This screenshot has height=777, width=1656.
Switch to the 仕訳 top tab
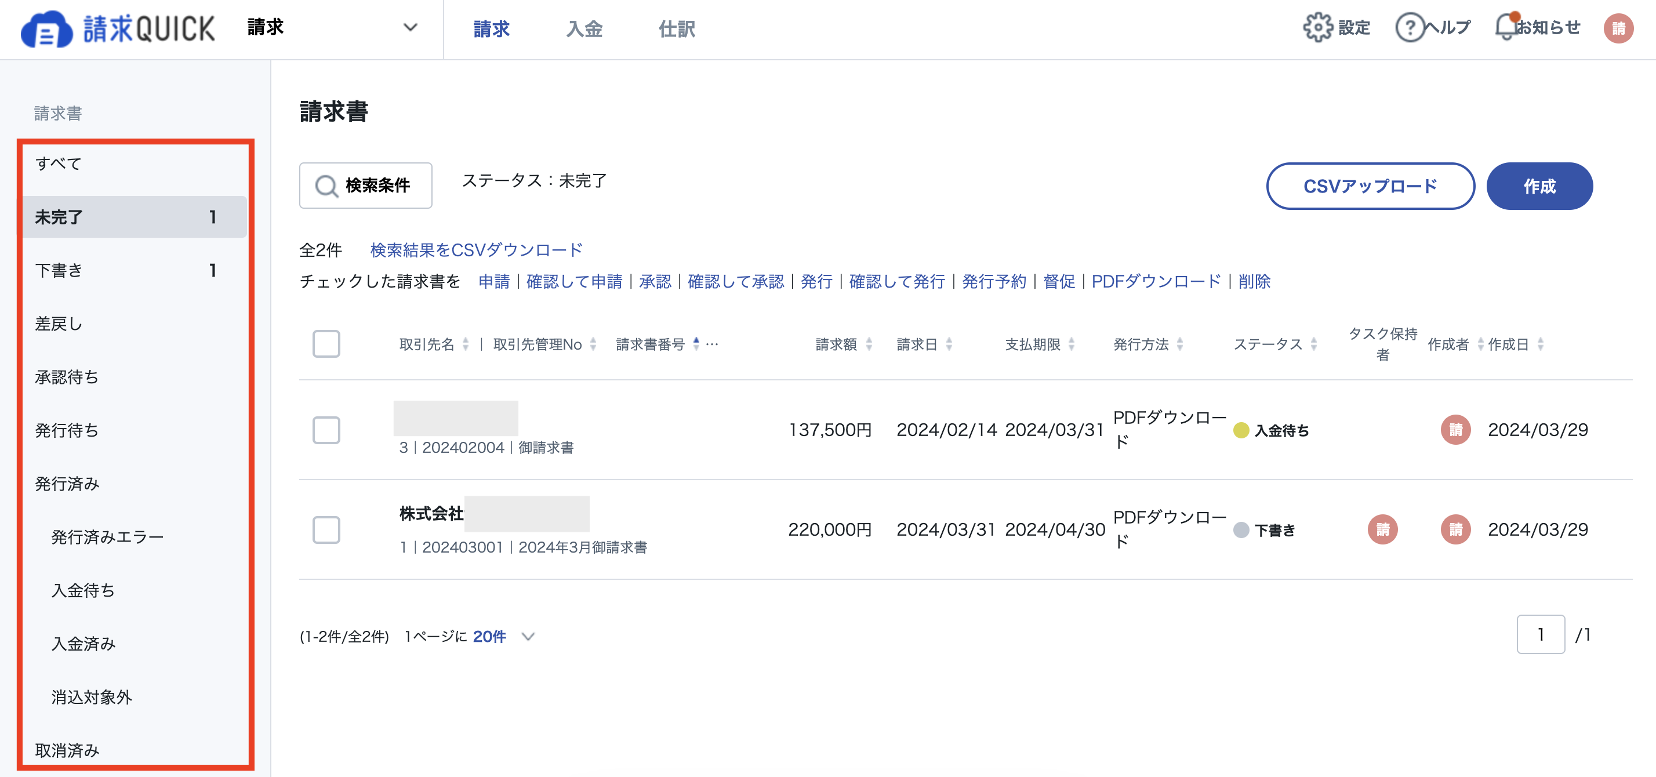[676, 29]
